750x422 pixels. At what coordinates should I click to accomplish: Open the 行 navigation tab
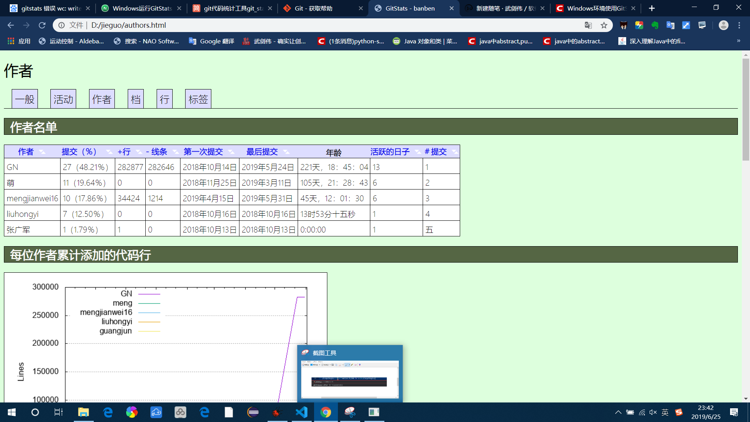(x=164, y=99)
